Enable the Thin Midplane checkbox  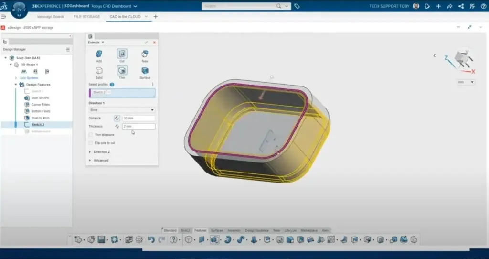91,135
